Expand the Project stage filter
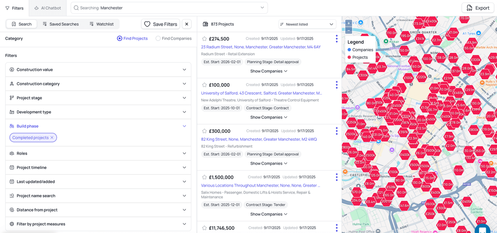The width and height of the screenshot is (497, 233). 98,98
